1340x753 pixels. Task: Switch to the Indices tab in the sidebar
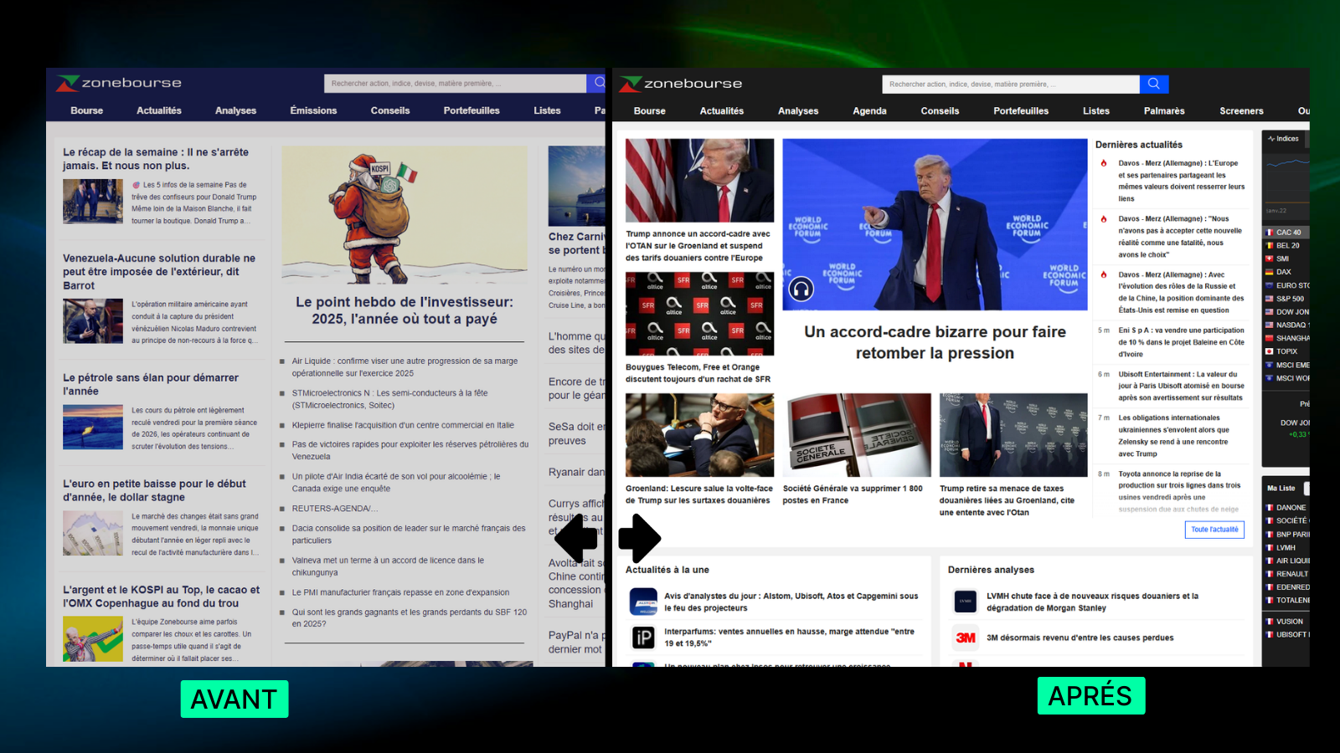coord(1283,139)
